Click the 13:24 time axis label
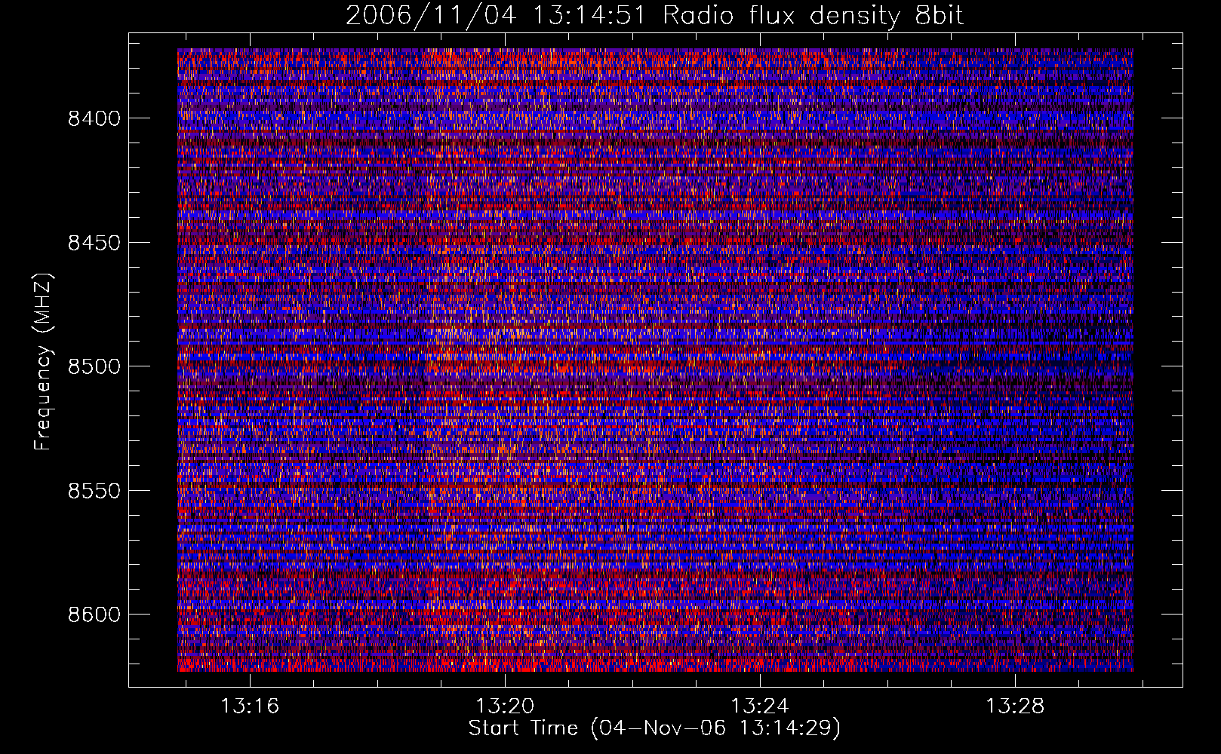The width and height of the screenshot is (1221, 754). 760,706
